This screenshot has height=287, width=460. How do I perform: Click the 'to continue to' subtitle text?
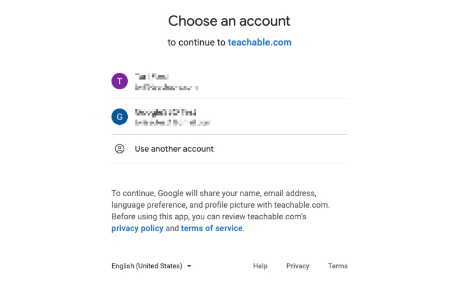[196, 43]
